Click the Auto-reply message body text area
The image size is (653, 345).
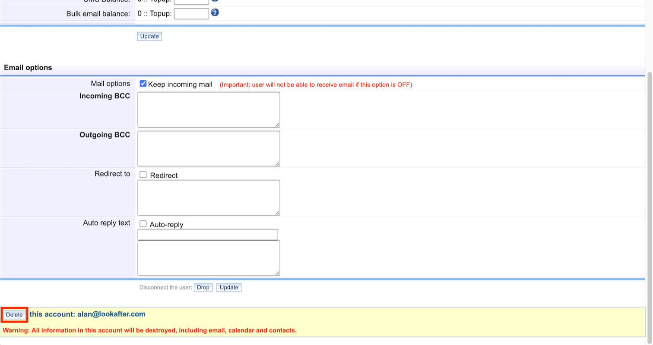tap(209, 258)
